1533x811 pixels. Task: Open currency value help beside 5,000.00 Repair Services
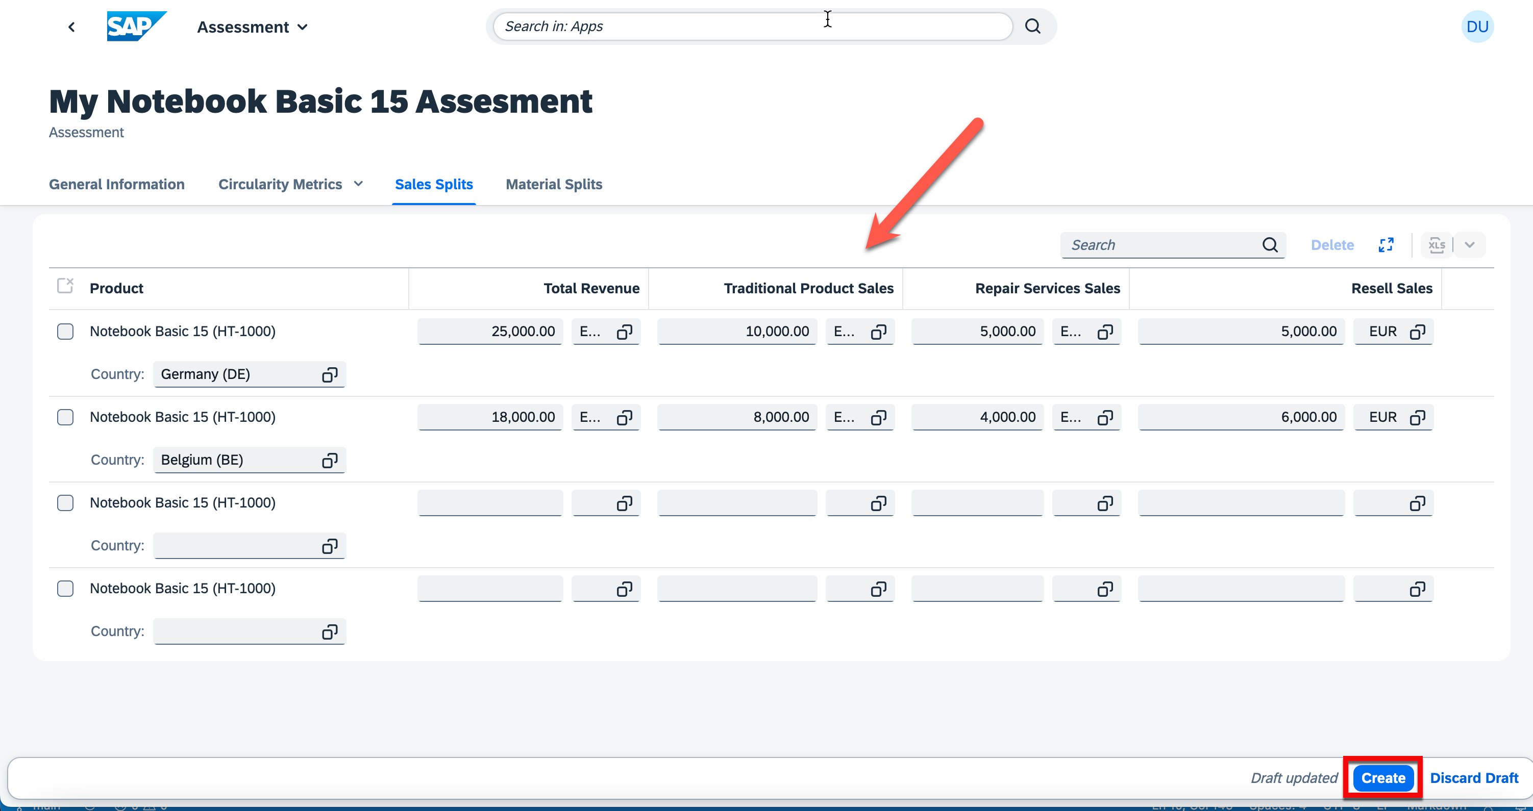[x=1105, y=332]
